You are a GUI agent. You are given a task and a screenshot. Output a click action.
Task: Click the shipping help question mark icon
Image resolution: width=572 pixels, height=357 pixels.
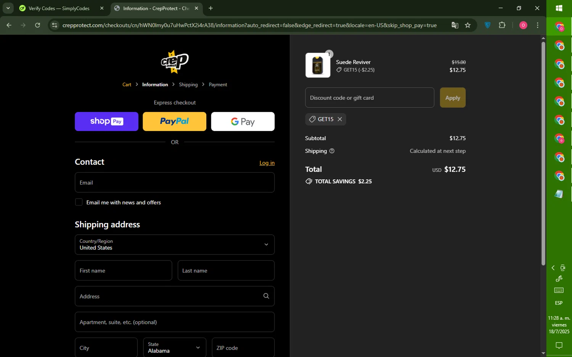(x=332, y=151)
